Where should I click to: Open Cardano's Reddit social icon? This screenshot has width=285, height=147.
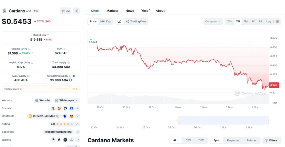pos(59,108)
